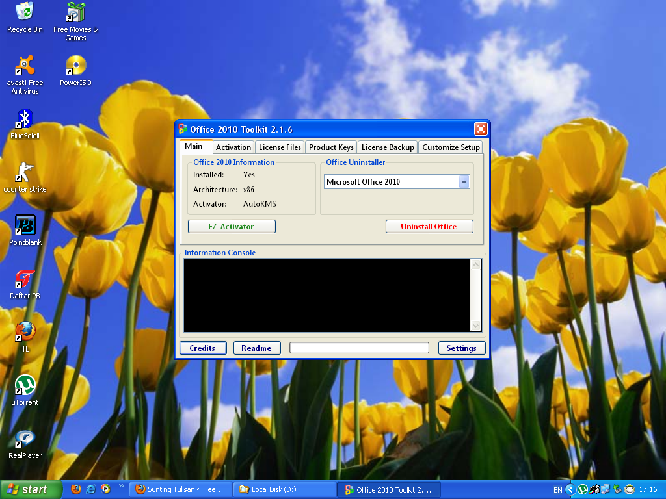Open toolkit Settings button
Image resolution: width=666 pixels, height=499 pixels.
461,348
